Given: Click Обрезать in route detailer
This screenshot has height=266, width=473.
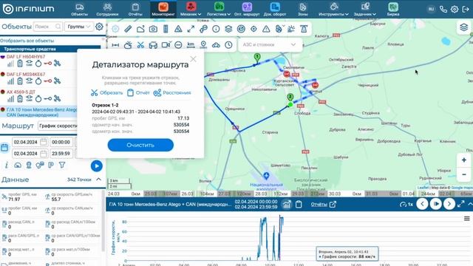Looking at the screenshot, I should coord(106,92).
